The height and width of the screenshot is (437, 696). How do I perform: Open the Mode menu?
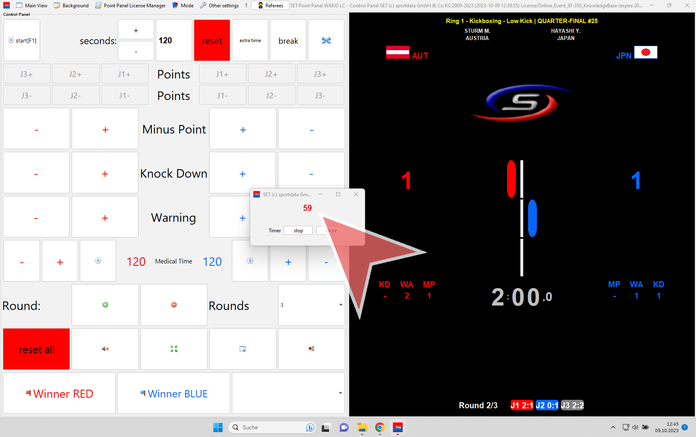click(183, 6)
